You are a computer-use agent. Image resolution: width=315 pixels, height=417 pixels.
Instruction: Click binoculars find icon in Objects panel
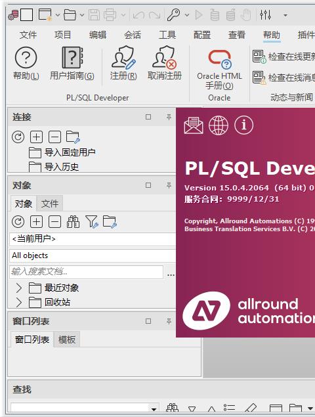73,222
